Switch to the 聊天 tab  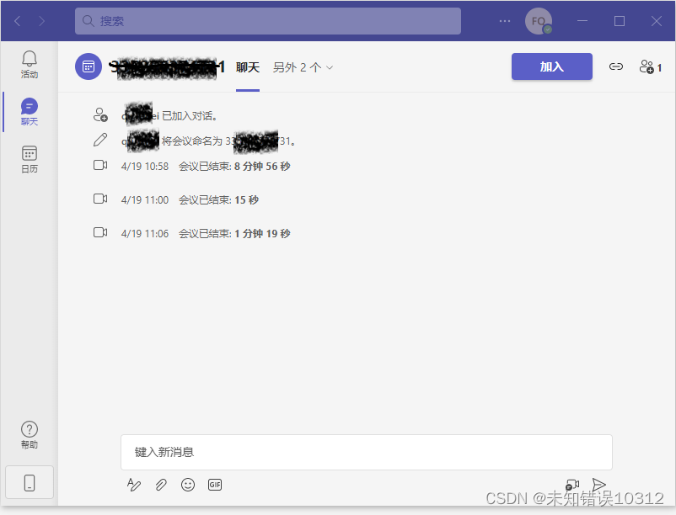click(x=247, y=67)
